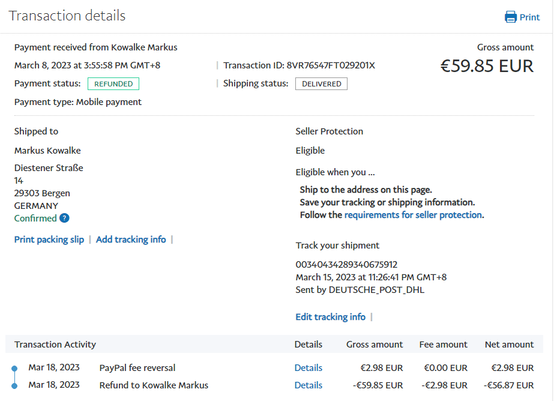The height and width of the screenshot is (401, 554).
Task: Click the printer icon
Action: coord(511,17)
